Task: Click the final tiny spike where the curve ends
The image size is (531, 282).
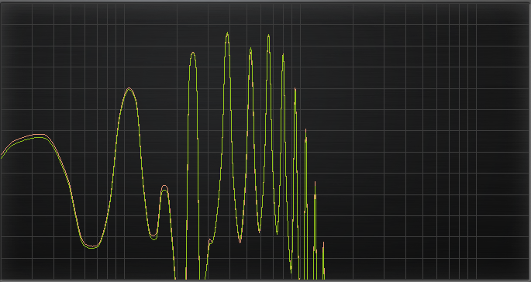Action: click(323, 242)
